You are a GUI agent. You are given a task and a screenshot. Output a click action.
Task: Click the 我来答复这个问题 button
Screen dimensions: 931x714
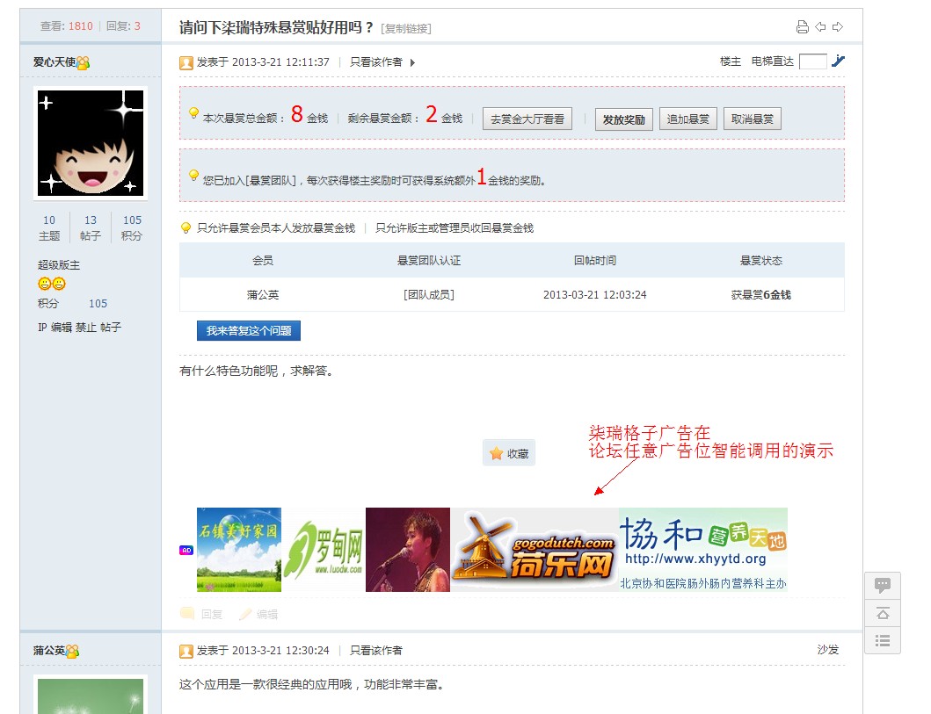click(249, 331)
